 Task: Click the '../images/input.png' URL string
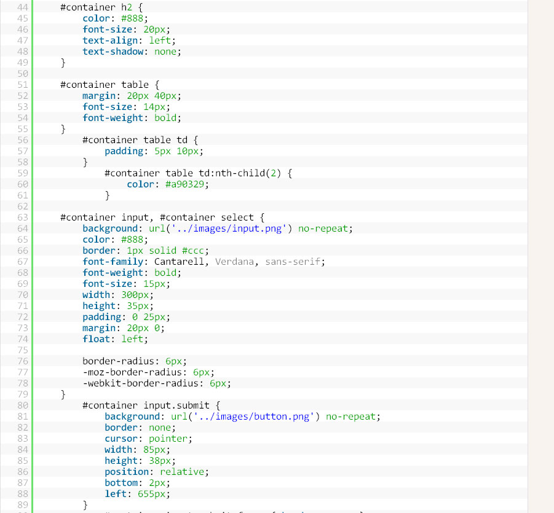[x=229, y=229]
